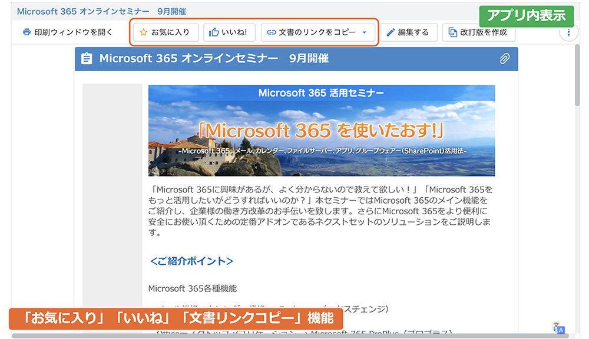The width and height of the screenshot is (589, 339).
Task: Click the clipboard document icon in header
Action: 87,59
